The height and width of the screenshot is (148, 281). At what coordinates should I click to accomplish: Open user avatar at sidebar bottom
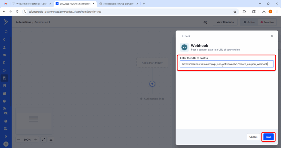6,144
